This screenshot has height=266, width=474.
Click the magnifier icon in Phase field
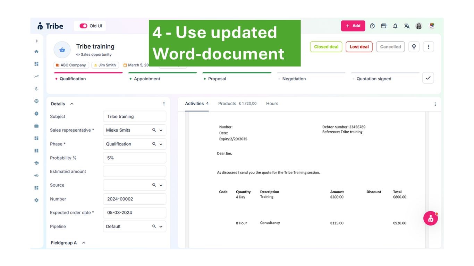pos(154,144)
